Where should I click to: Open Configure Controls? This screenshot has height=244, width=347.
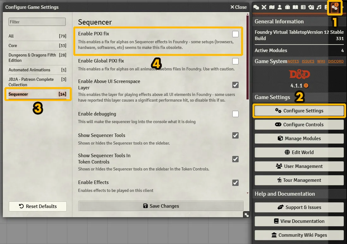point(299,125)
